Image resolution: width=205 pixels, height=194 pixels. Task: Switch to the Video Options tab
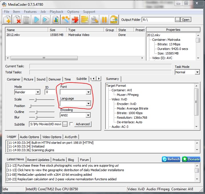point(52,137)
